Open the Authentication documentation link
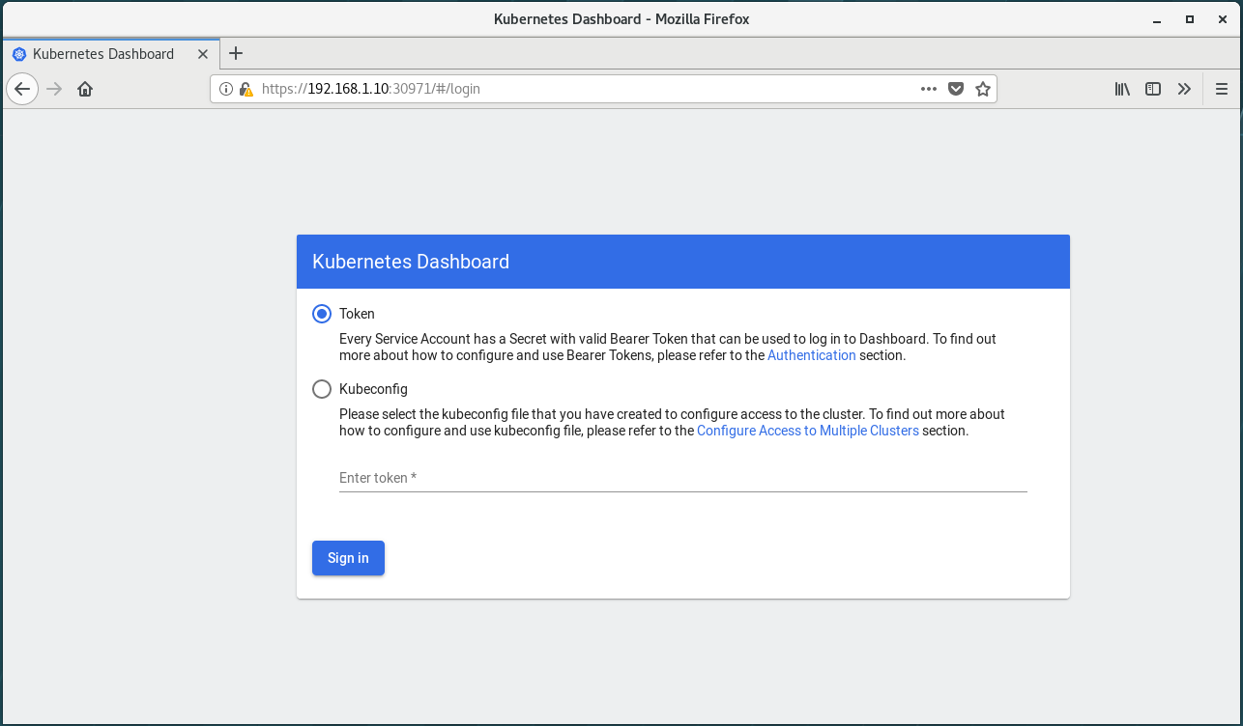The height and width of the screenshot is (726, 1243). point(811,355)
